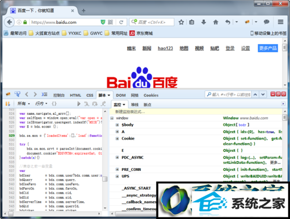
Task: Open the 监控 panel dropdown
Action: [119, 105]
